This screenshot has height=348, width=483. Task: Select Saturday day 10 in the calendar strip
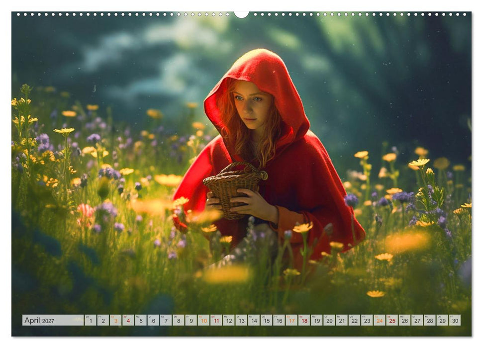tap(203, 320)
